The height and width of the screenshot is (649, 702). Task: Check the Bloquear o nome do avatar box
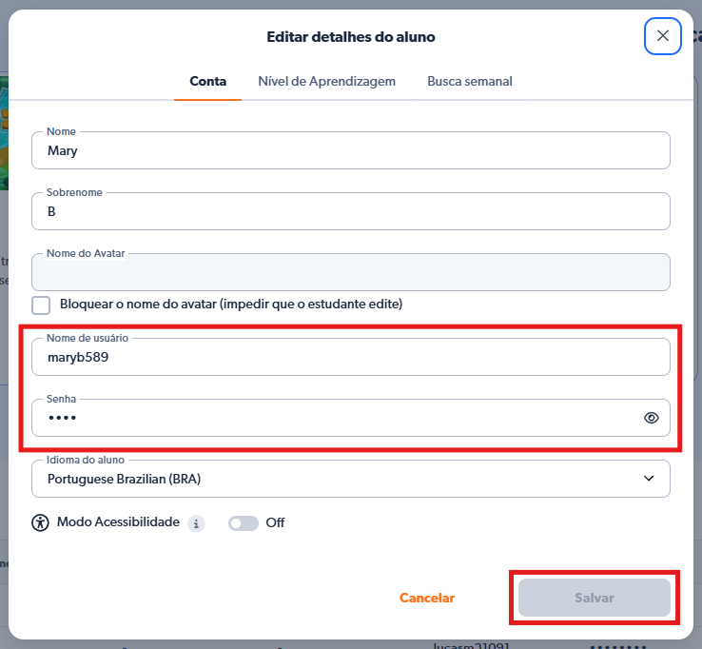click(41, 305)
